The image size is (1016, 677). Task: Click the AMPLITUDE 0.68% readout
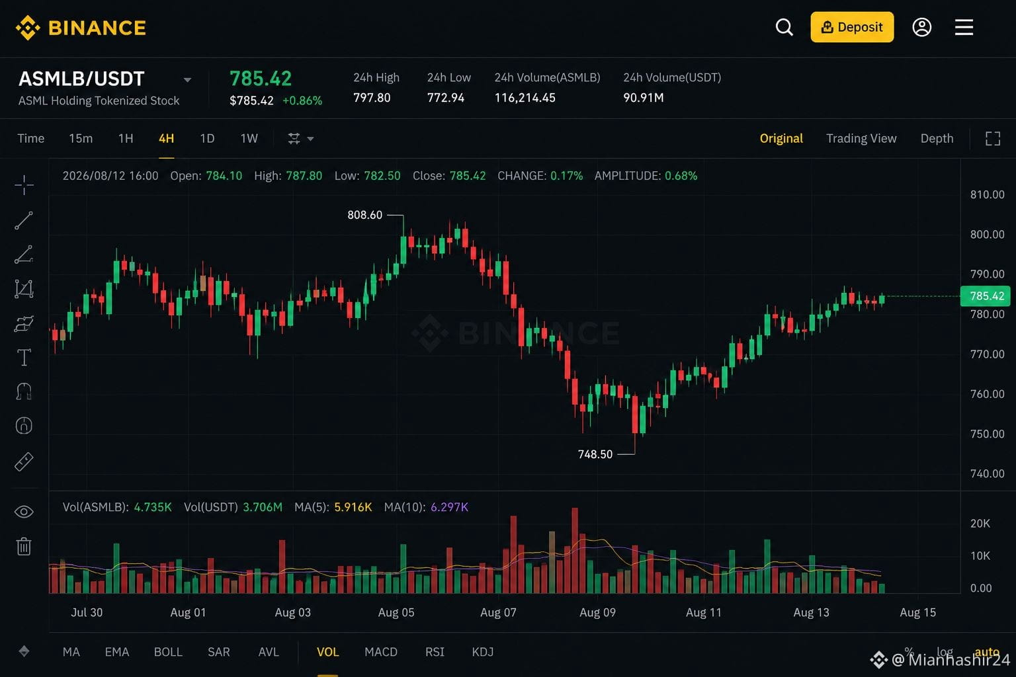(x=646, y=176)
